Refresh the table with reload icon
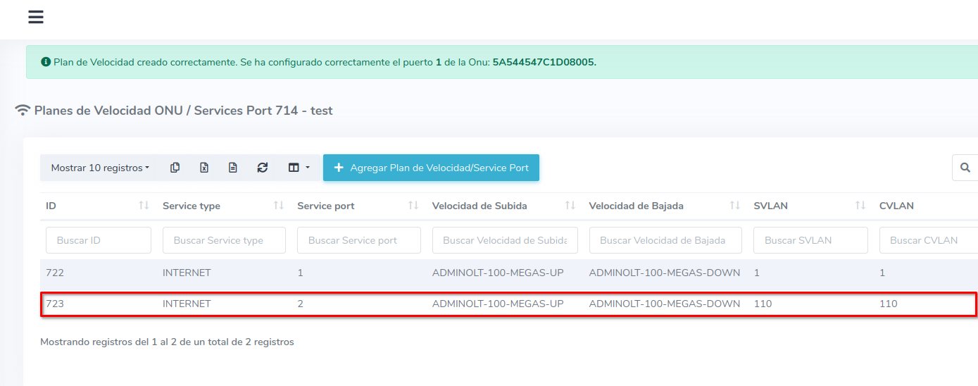Image resolution: width=978 pixels, height=386 pixels. (263, 168)
